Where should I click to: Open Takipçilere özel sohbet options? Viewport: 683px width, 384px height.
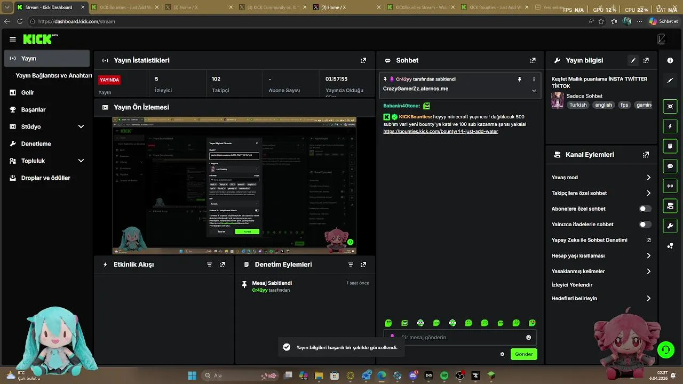pos(601,193)
